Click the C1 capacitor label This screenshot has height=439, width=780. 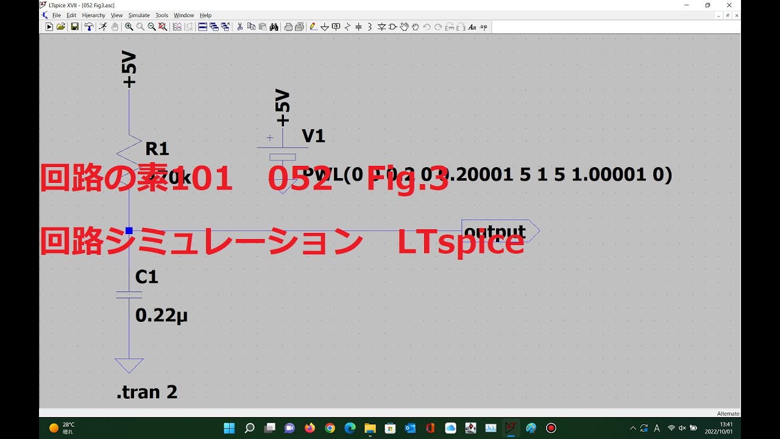(x=147, y=277)
